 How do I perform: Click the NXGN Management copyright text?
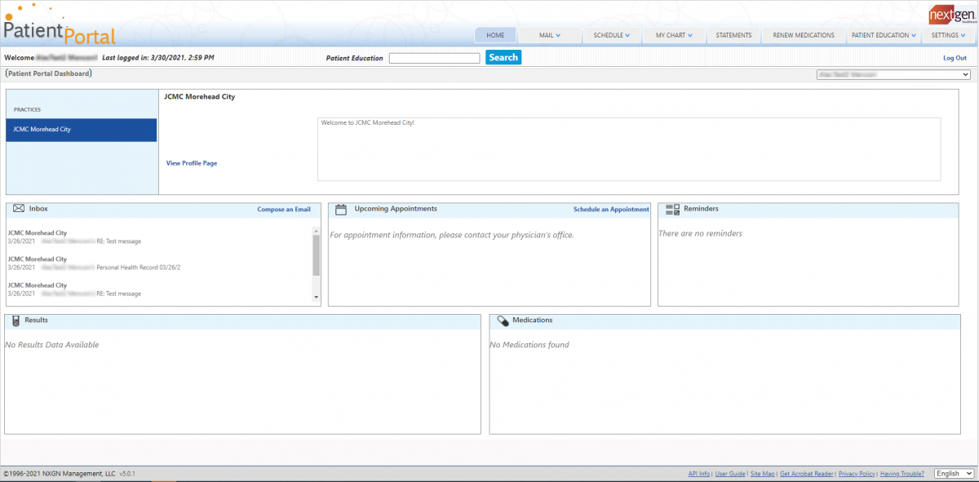pos(60,474)
